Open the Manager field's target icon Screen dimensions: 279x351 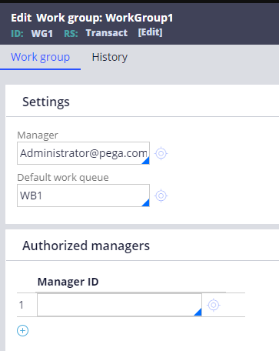[x=161, y=153]
